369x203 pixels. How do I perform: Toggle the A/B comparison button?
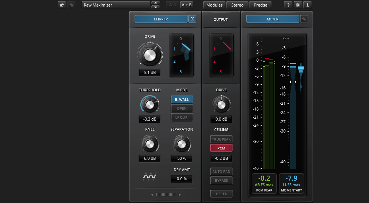click(x=173, y=5)
